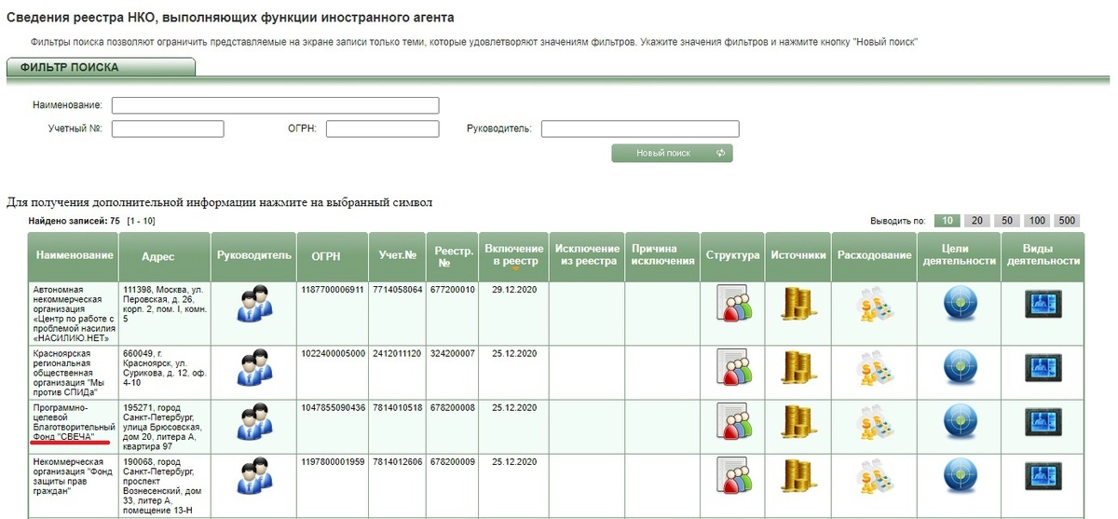The image size is (1118, 519).
Task: Click the Учетный № input field
Action: [x=168, y=129]
